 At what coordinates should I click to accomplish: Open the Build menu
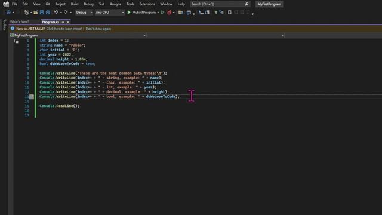coord(75,4)
